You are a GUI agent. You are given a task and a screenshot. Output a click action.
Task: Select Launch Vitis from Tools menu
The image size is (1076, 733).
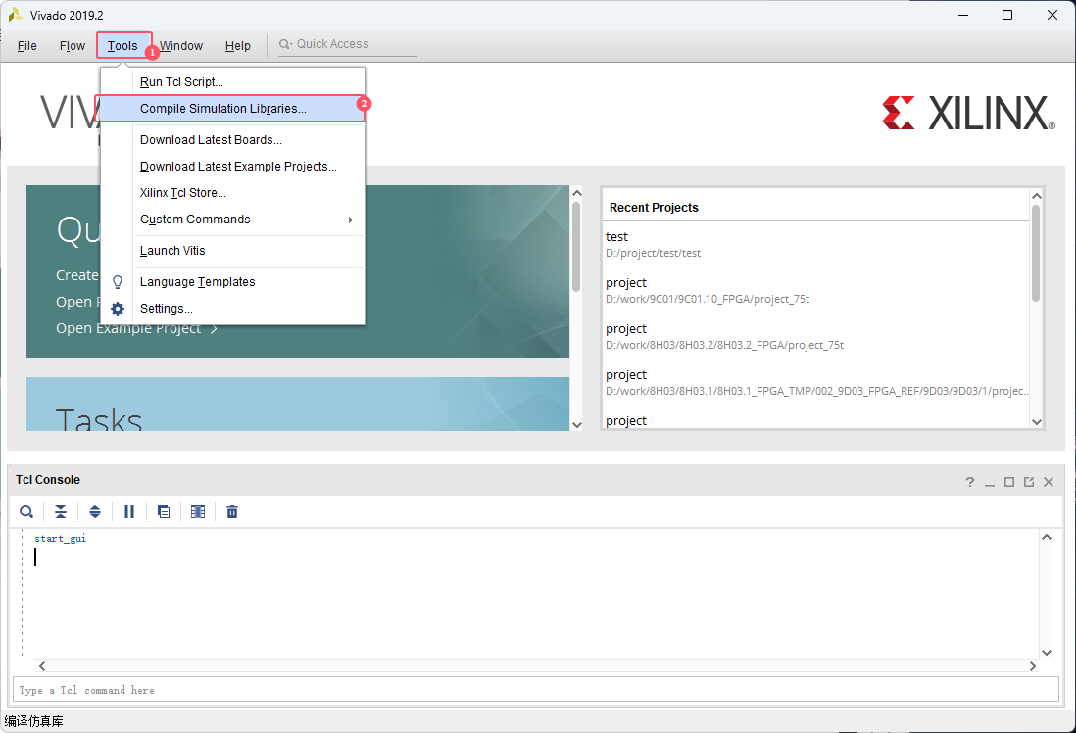pyautogui.click(x=232, y=251)
